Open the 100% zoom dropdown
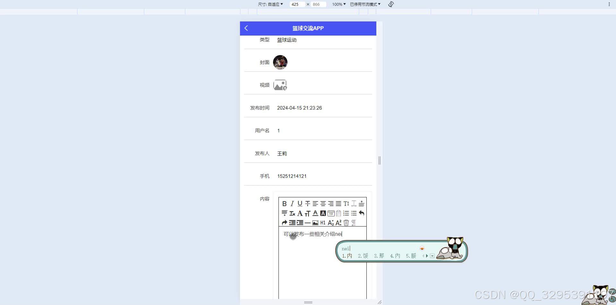The height and width of the screenshot is (305, 616). 339,4
